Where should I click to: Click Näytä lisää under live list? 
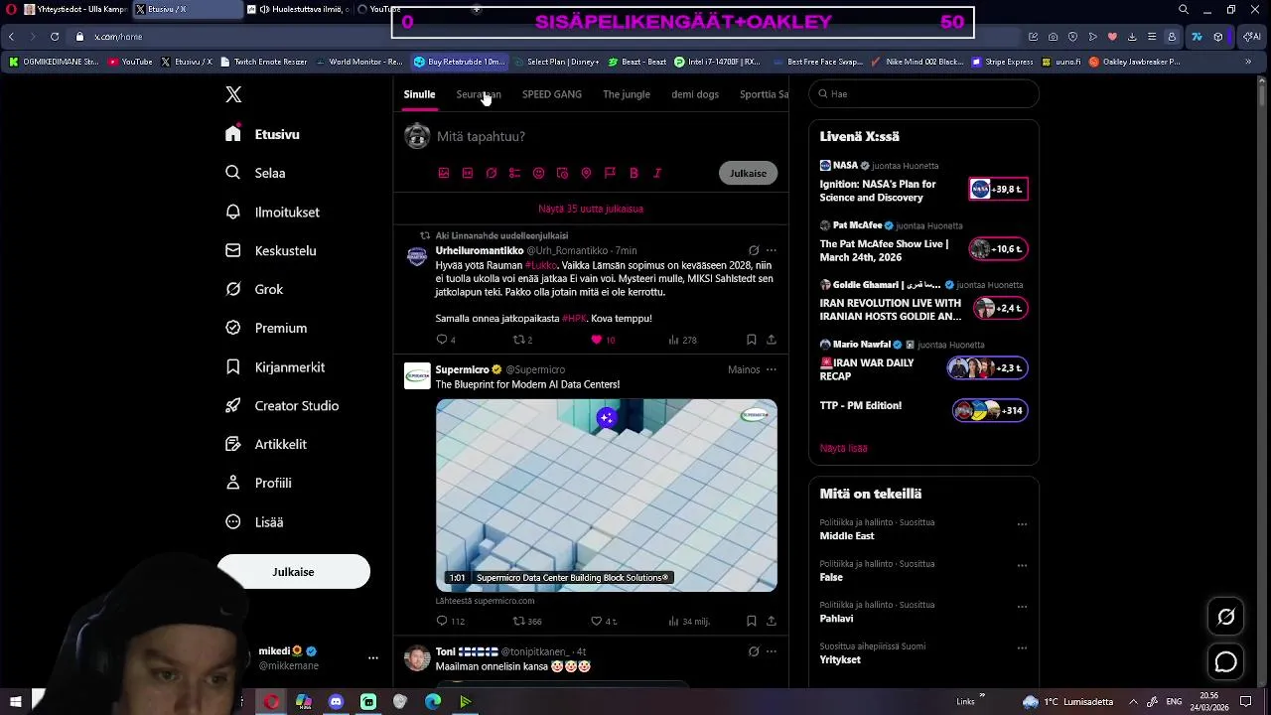tap(843, 448)
